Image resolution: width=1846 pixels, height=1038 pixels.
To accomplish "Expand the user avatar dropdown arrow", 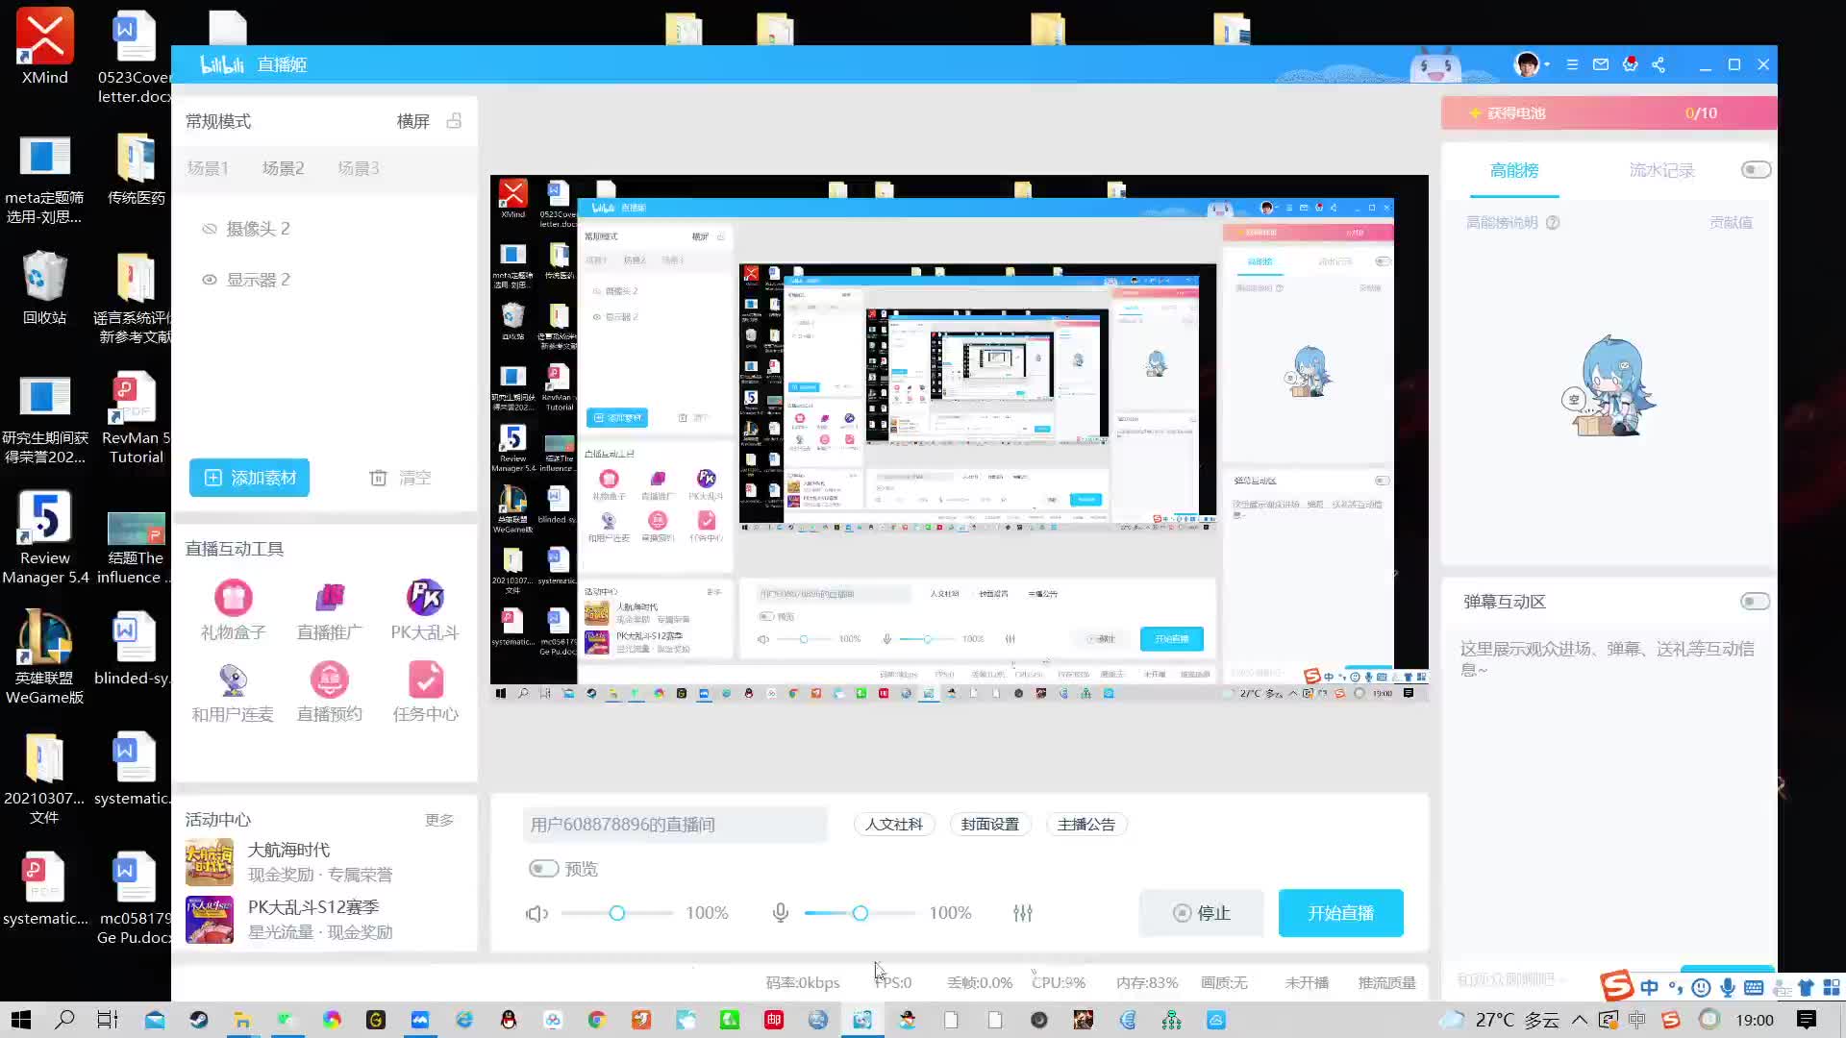I will pyautogui.click(x=1547, y=64).
